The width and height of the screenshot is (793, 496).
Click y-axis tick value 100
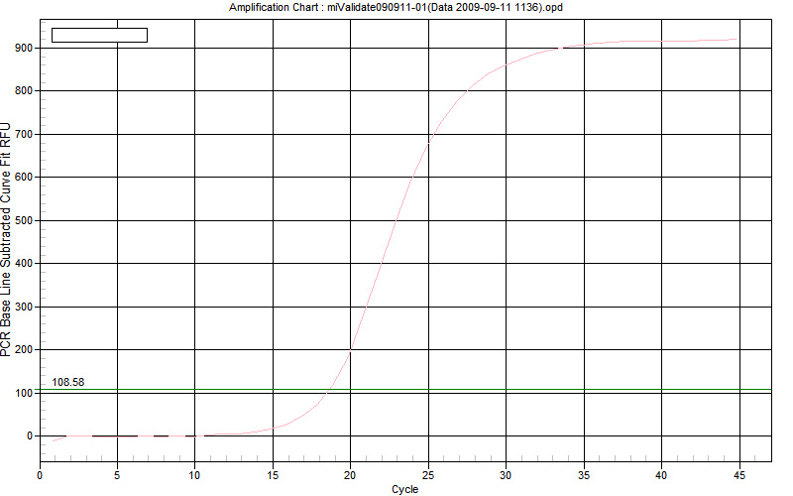(23, 393)
